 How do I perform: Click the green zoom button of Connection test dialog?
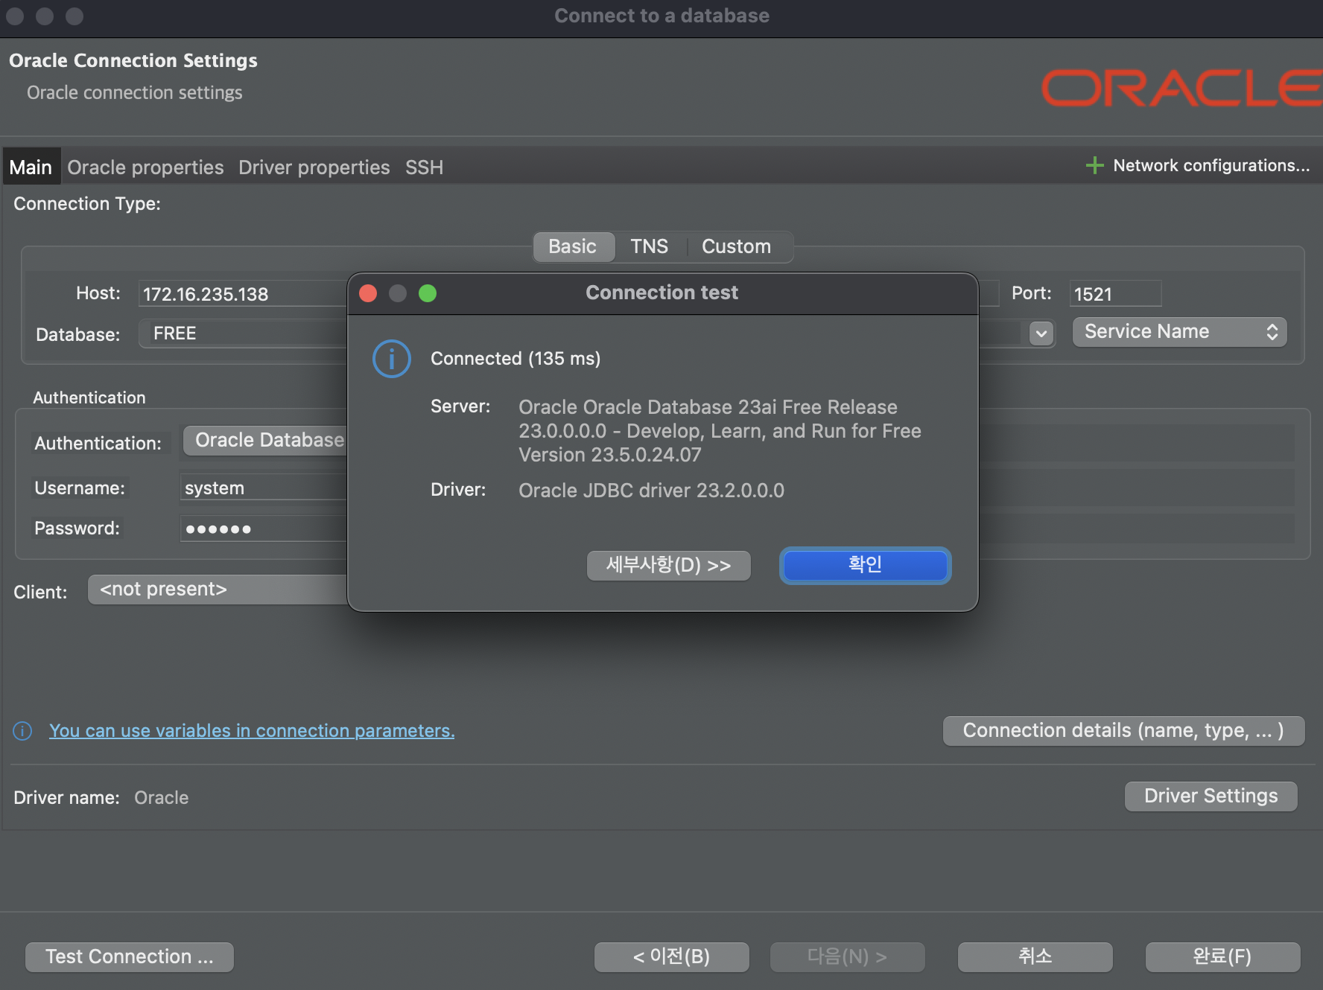428,293
